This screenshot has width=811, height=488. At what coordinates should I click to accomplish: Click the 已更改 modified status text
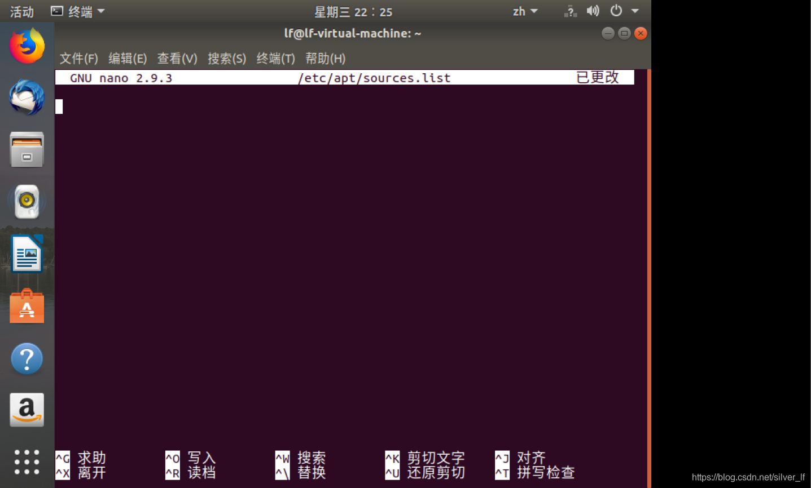tap(598, 77)
